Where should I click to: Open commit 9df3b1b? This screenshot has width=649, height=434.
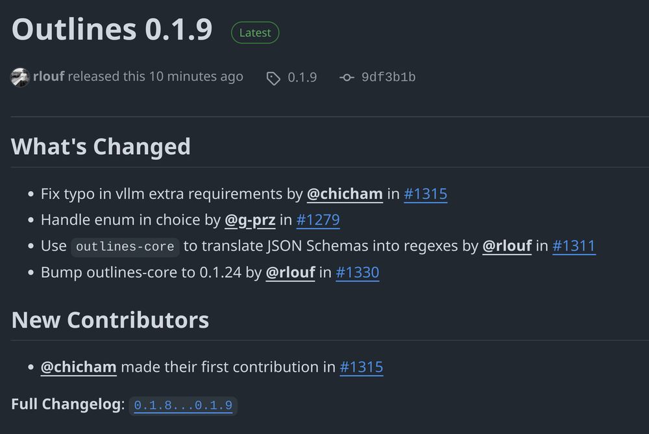coord(388,77)
